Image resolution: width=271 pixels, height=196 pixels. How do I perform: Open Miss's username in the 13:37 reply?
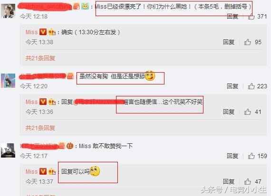pyautogui.click(x=32, y=171)
